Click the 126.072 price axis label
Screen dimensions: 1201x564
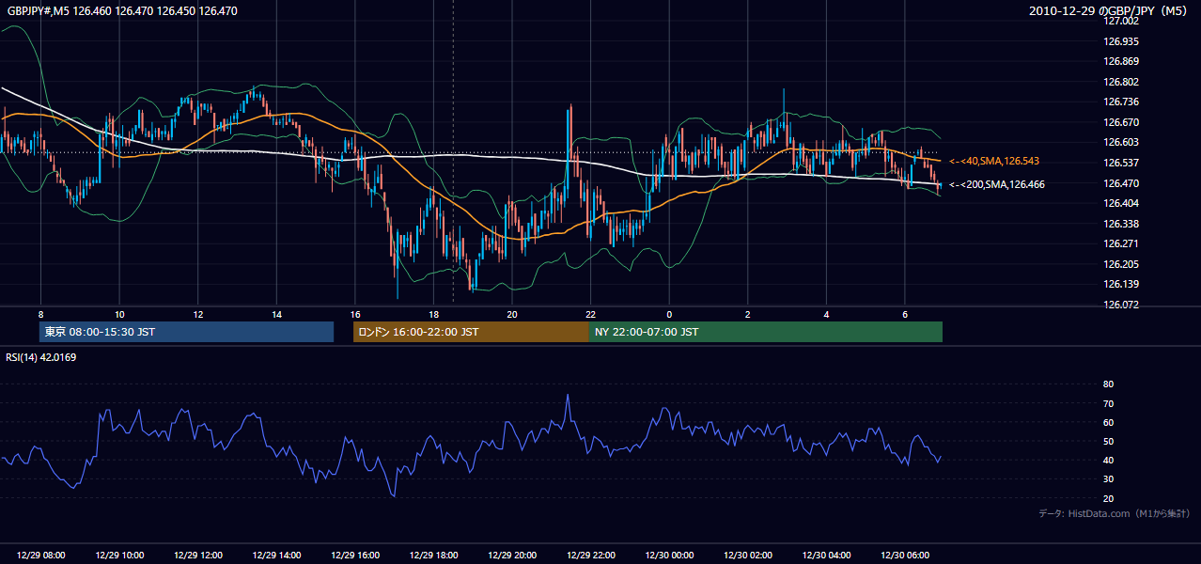pyautogui.click(x=1120, y=305)
